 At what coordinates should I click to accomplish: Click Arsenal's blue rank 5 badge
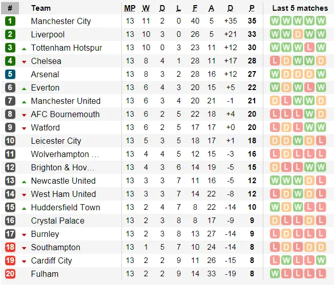[10, 74]
